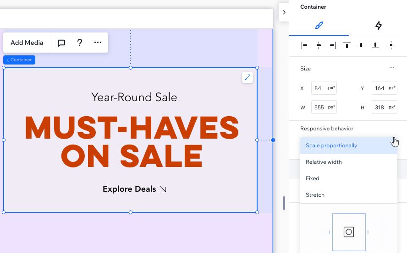Viewport: 407px width, 253px height.
Task: Select Relative width option
Action: (349, 162)
